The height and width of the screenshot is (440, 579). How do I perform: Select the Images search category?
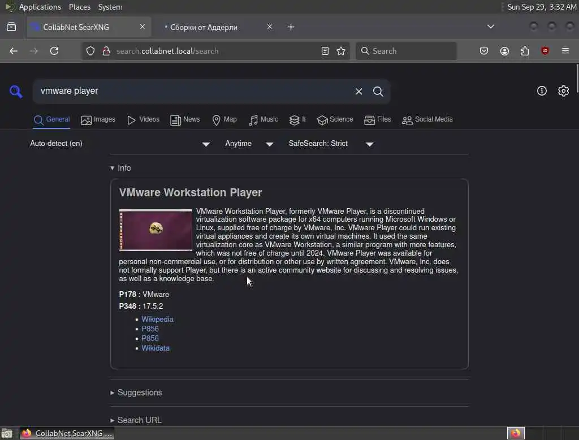click(x=98, y=120)
